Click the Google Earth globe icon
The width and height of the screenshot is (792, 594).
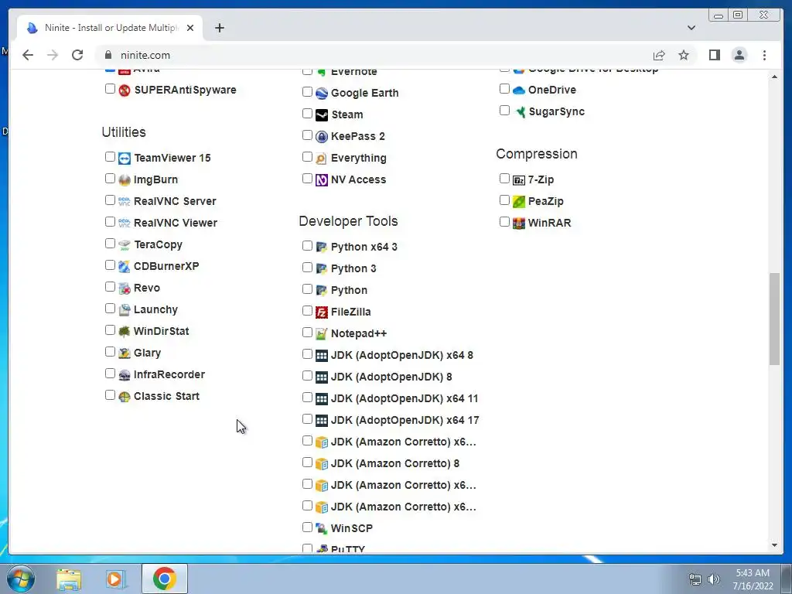(322, 94)
